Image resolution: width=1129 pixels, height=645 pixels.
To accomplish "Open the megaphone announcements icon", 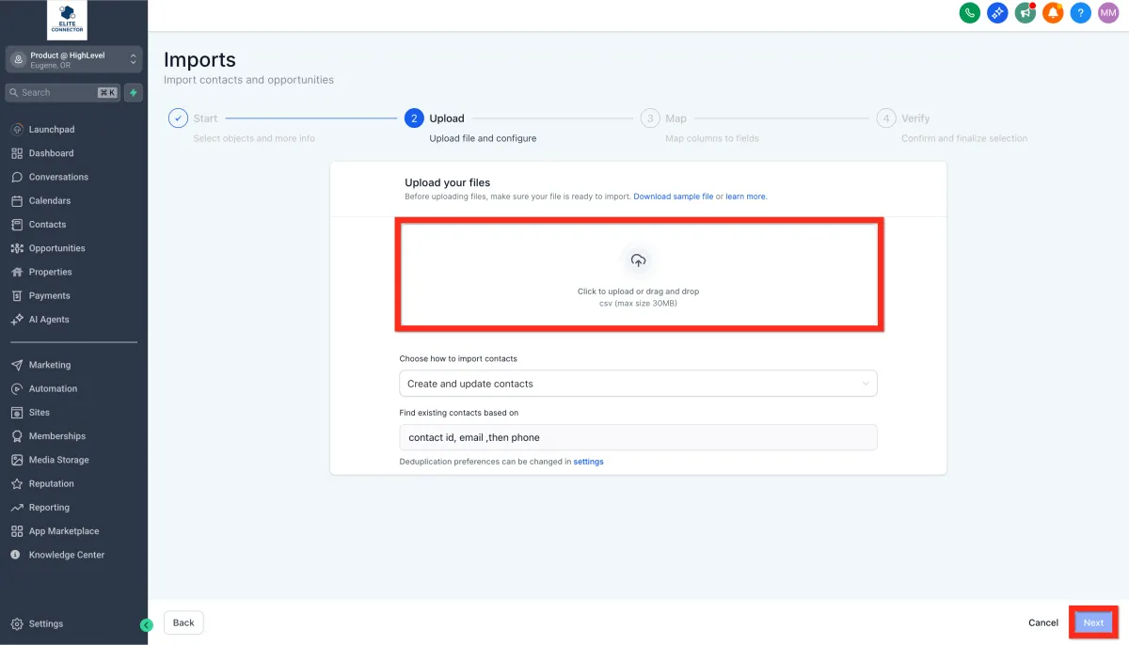I will (1026, 13).
